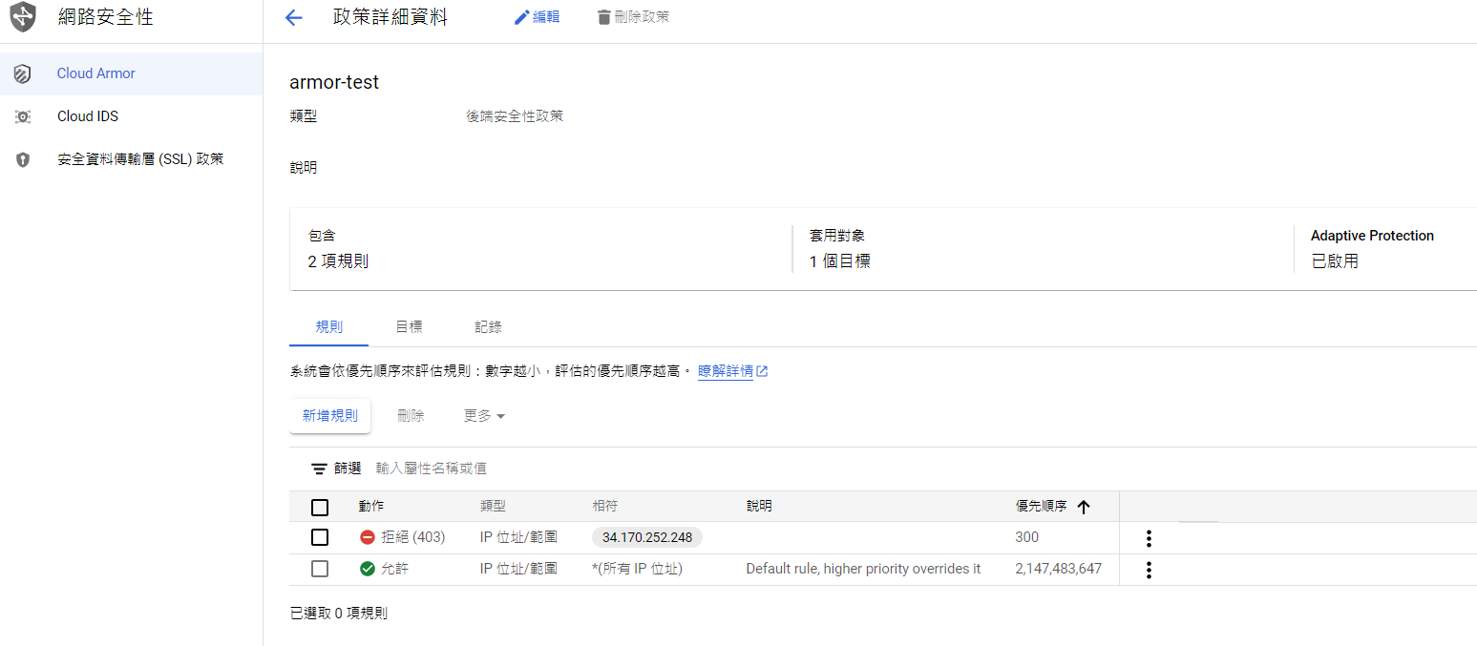Click the trash delete policy icon
Screen dimensions: 1477x646
tap(603, 17)
